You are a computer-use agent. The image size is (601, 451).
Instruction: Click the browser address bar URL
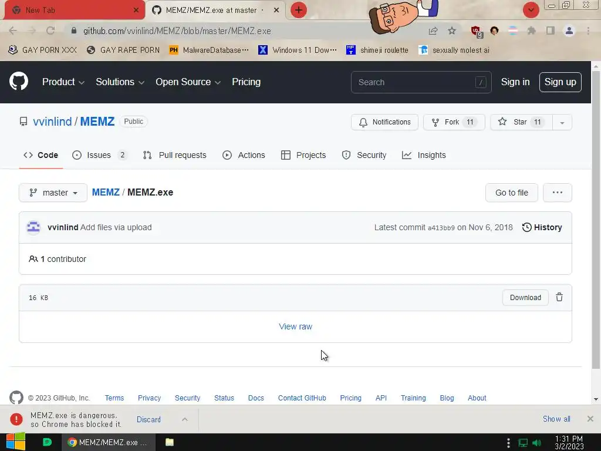pos(177,31)
